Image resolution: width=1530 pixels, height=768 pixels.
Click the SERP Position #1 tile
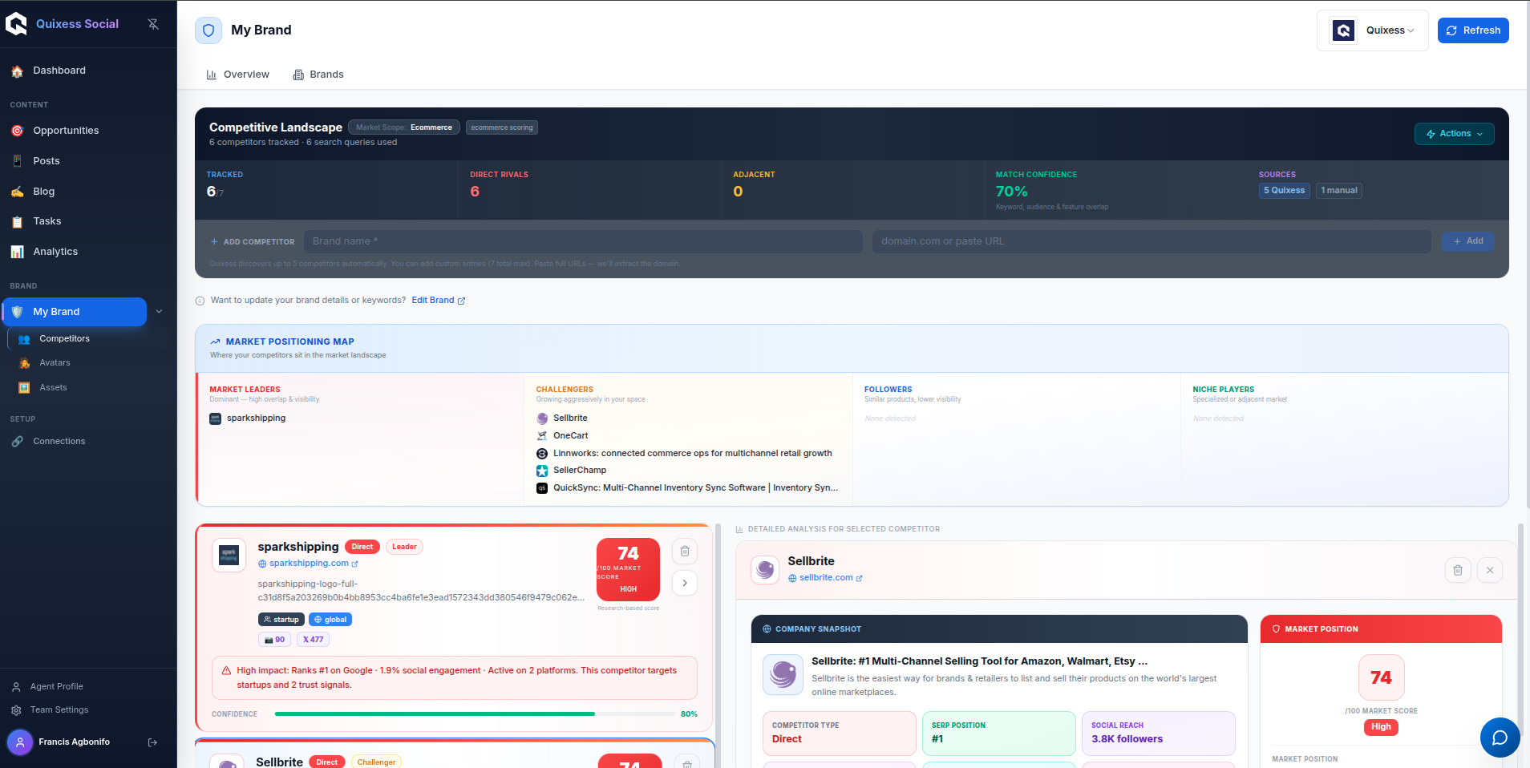(x=998, y=734)
